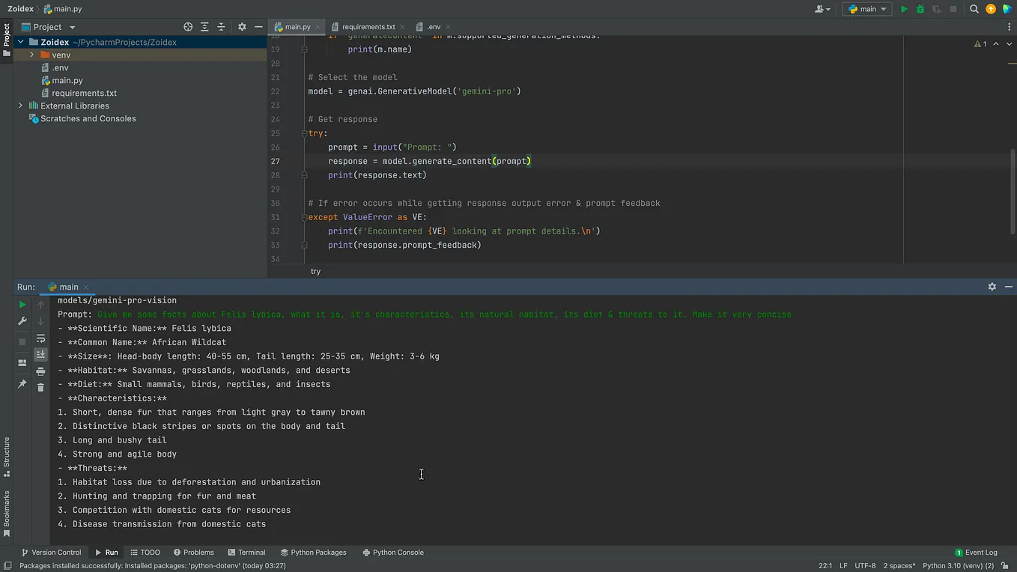Click the Select Opened File target icon
This screenshot has height=572, width=1017.
(x=188, y=27)
